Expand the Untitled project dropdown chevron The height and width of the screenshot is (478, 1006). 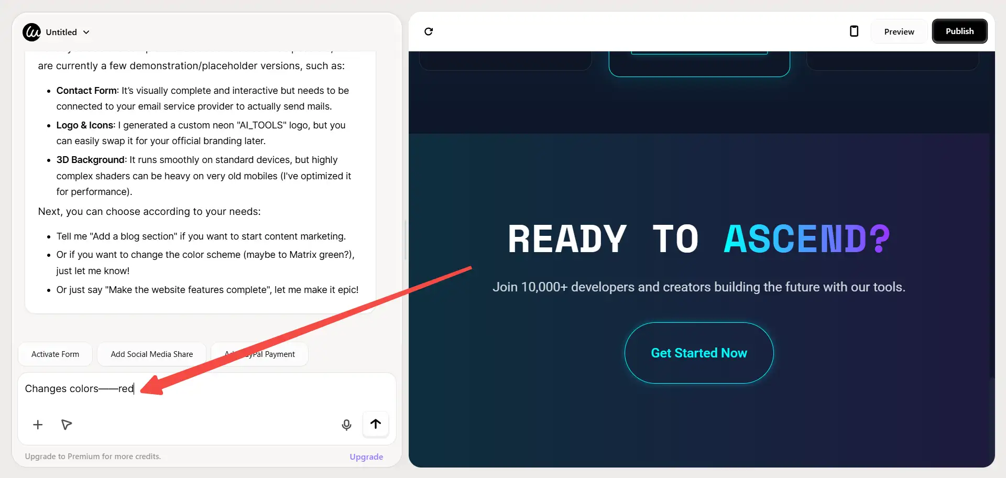tap(86, 32)
